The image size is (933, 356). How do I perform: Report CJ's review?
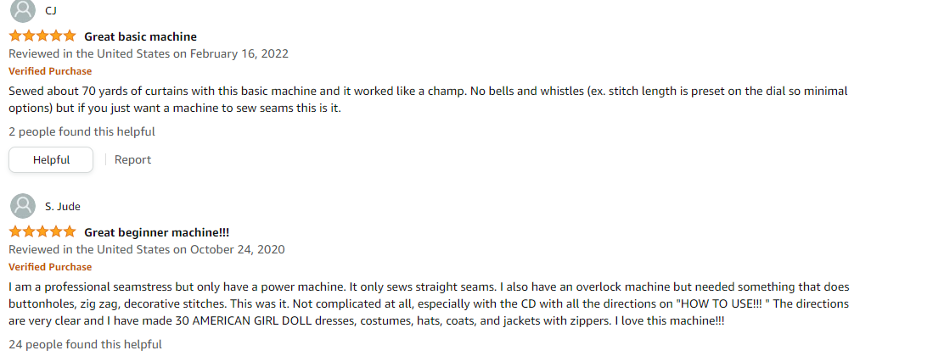click(x=132, y=160)
